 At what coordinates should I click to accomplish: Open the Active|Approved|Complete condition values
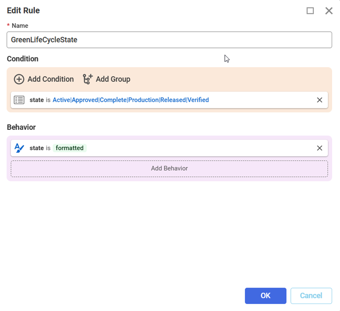130,100
